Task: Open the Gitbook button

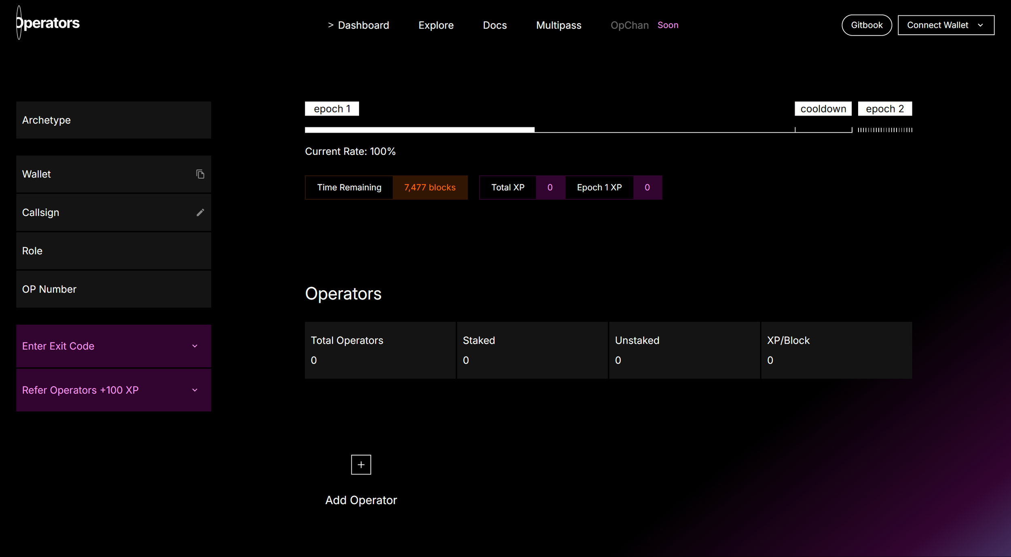Action: 866,25
